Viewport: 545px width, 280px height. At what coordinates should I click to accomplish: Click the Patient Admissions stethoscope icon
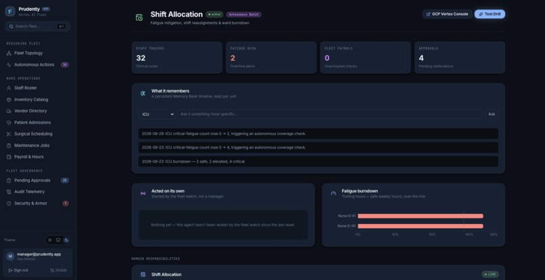[x=9, y=123]
